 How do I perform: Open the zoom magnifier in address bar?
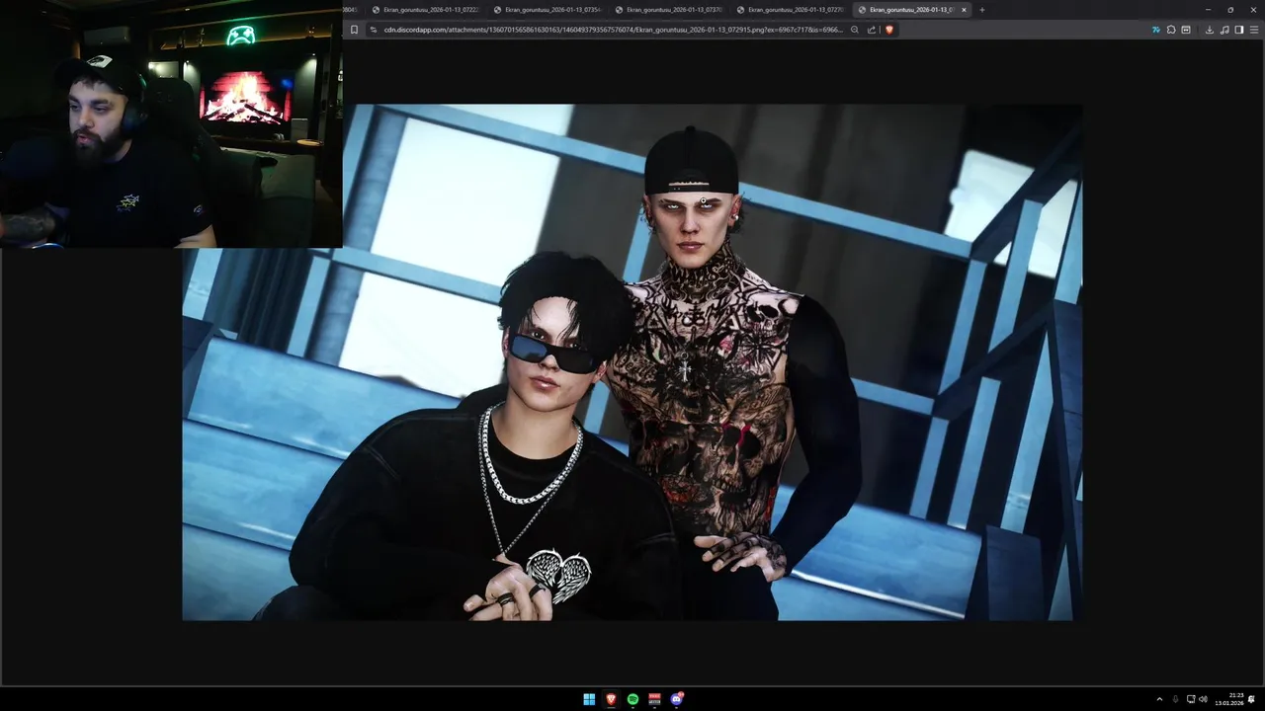(855, 30)
